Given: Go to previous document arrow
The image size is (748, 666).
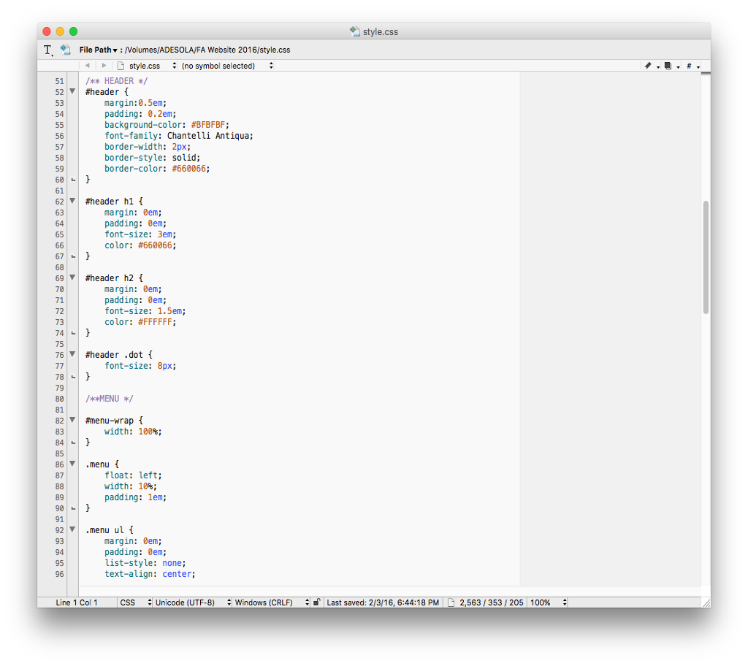Looking at the screenshot, I should [x=88, y=66].
